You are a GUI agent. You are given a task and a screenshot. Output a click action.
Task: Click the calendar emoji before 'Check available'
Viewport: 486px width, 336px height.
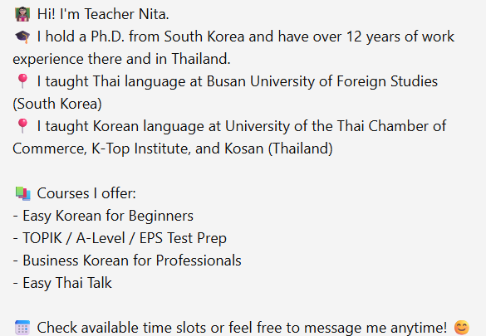click(22, 328)
